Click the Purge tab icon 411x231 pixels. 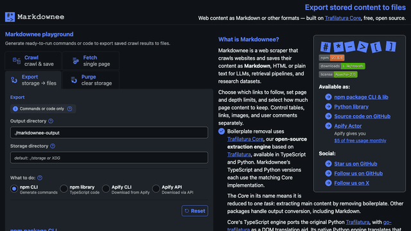[74, 80]
